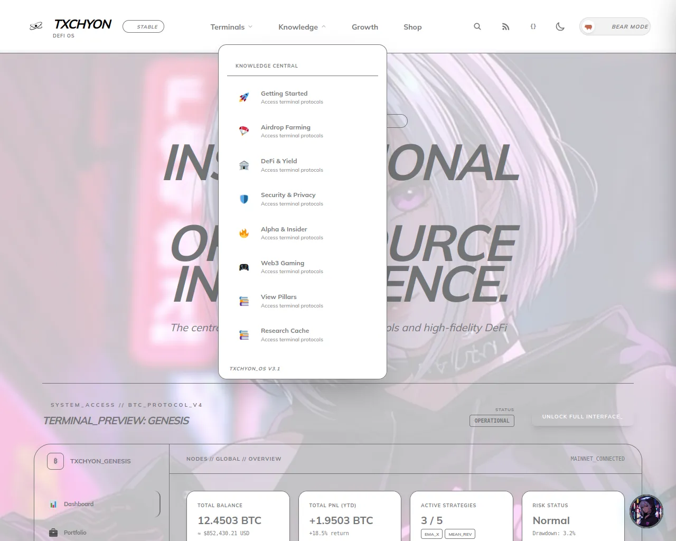The height and width of the screenshot is (541, 676).
Task: Click the EMA_X strategy tag
Action: (x=432, y=534)
